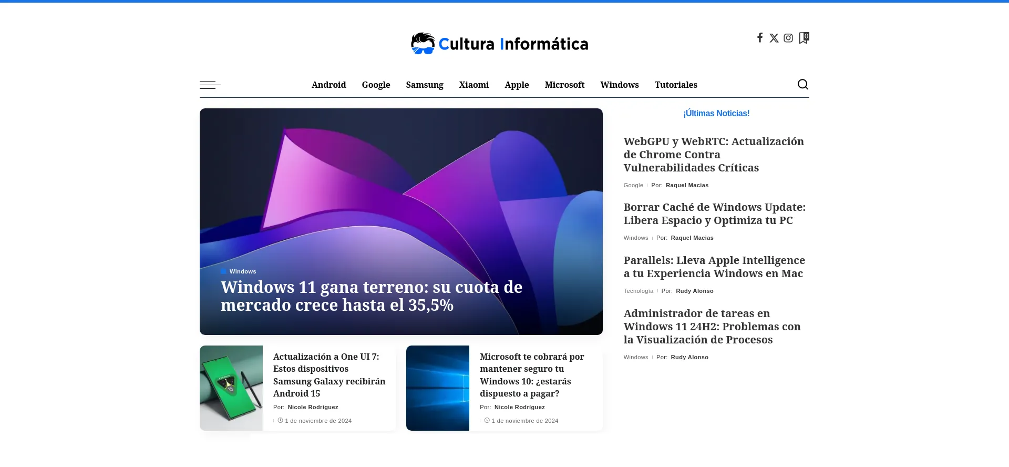This screenshot has width=1009, height=467.
Task: Open the Samsung menu item
Action: pos(425,85)
